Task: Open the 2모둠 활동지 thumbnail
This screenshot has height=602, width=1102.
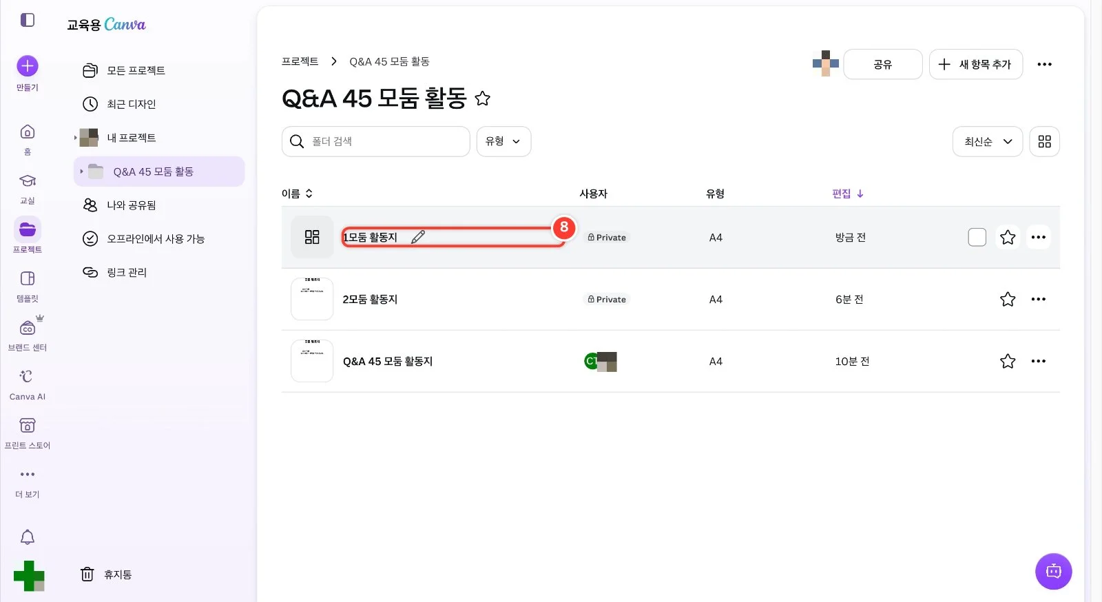Action: click(x=312, y=299)
